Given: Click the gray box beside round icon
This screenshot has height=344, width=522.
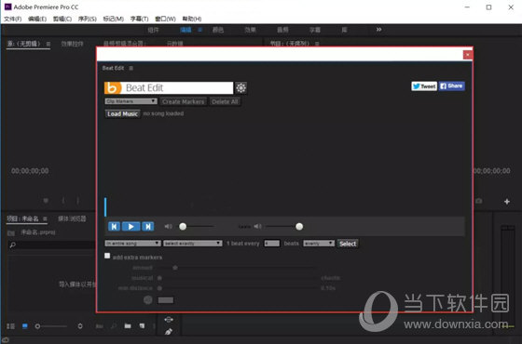Looking at the screenshot, I should pos(166,300).
